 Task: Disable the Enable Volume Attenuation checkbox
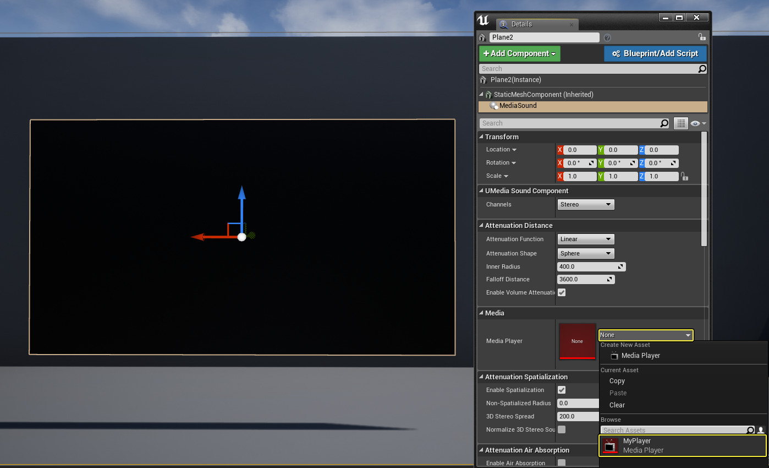pyautogui.click(x=562, y=292)
